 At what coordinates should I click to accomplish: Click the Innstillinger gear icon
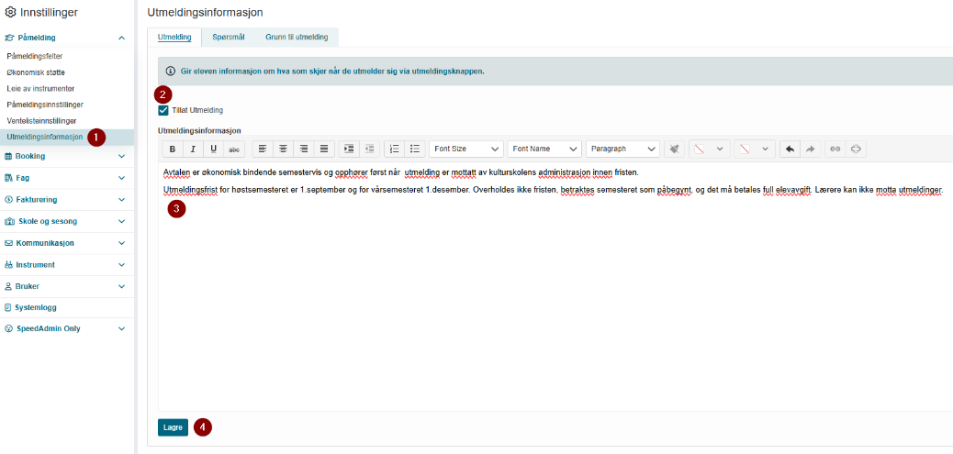[x=10, y=12]
